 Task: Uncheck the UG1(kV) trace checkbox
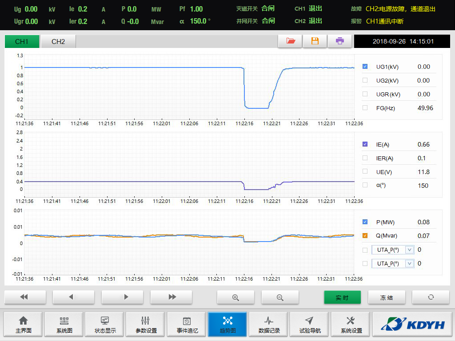365,67
